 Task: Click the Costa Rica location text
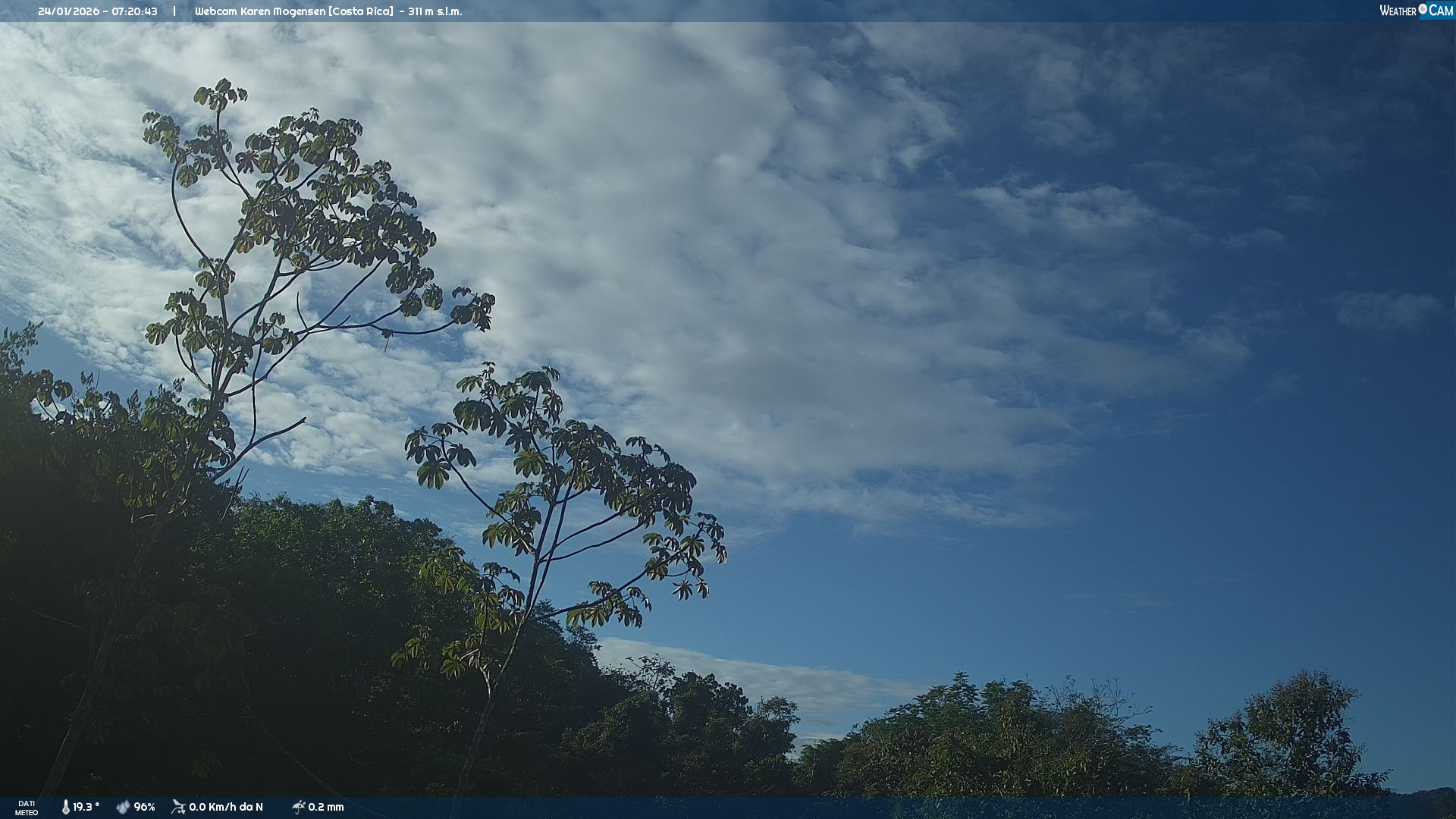click(361, 11)
